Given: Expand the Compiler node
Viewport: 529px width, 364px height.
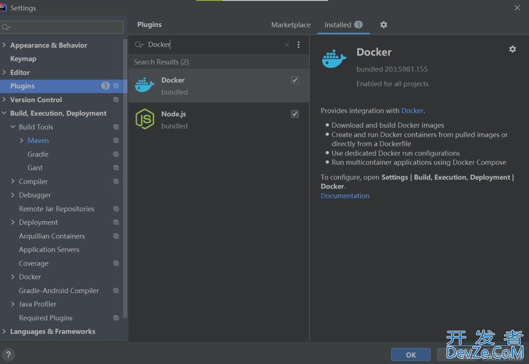Looking at the screenshot, I should coord(13,181).
